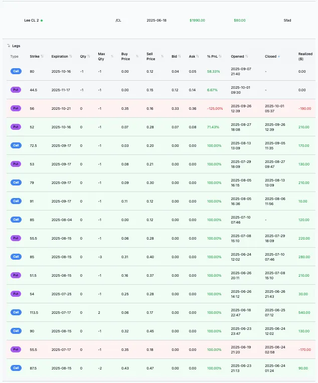Sort by Max Qty icon
This screenshot has width=318, height=383.
click(x=112, y=57)
